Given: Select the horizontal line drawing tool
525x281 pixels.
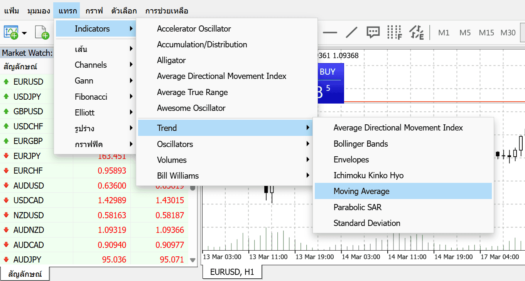Looking at the screenshot, I should 330,32.
